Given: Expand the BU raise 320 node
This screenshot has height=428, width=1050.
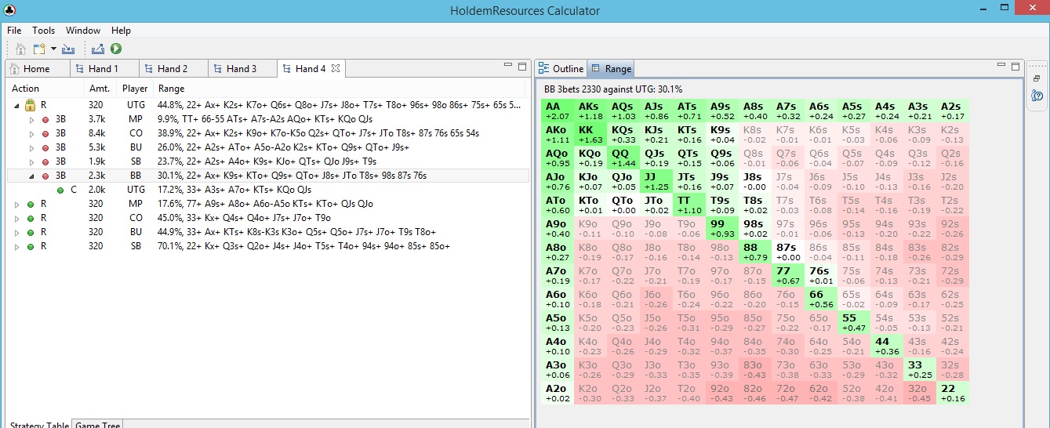Looking at the screenshot, I should point(17,232).
